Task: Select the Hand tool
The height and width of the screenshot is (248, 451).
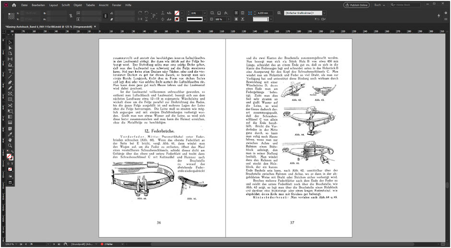Action: pos(10,140)
